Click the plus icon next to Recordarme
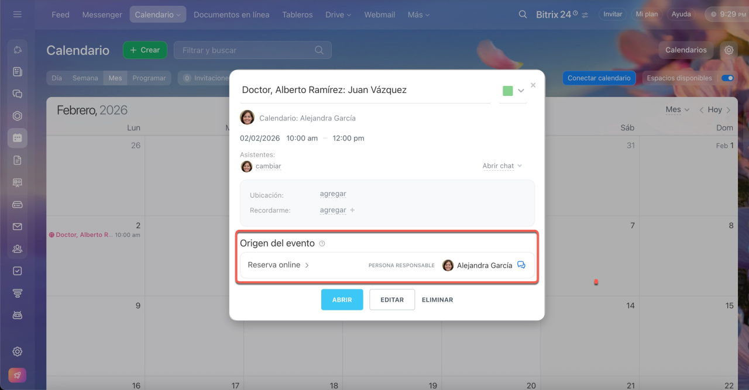The height and width of the screenshot is (390, 749). tap(352, 210)
